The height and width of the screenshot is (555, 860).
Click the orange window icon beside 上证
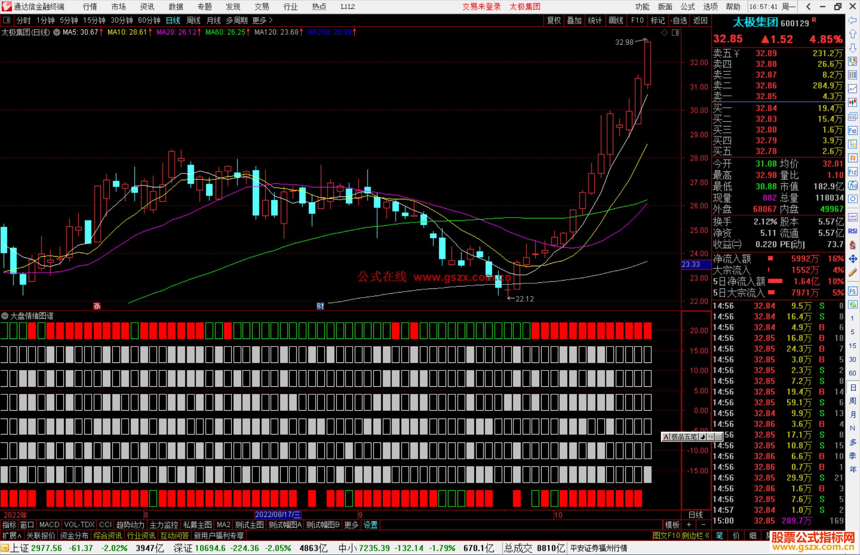click(5, 548)
